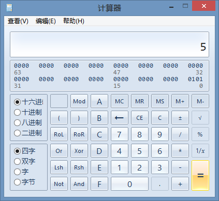Click the hex digit C key next to RoR
The width and height of the screenshot is (219, 201).
(99, 134)
